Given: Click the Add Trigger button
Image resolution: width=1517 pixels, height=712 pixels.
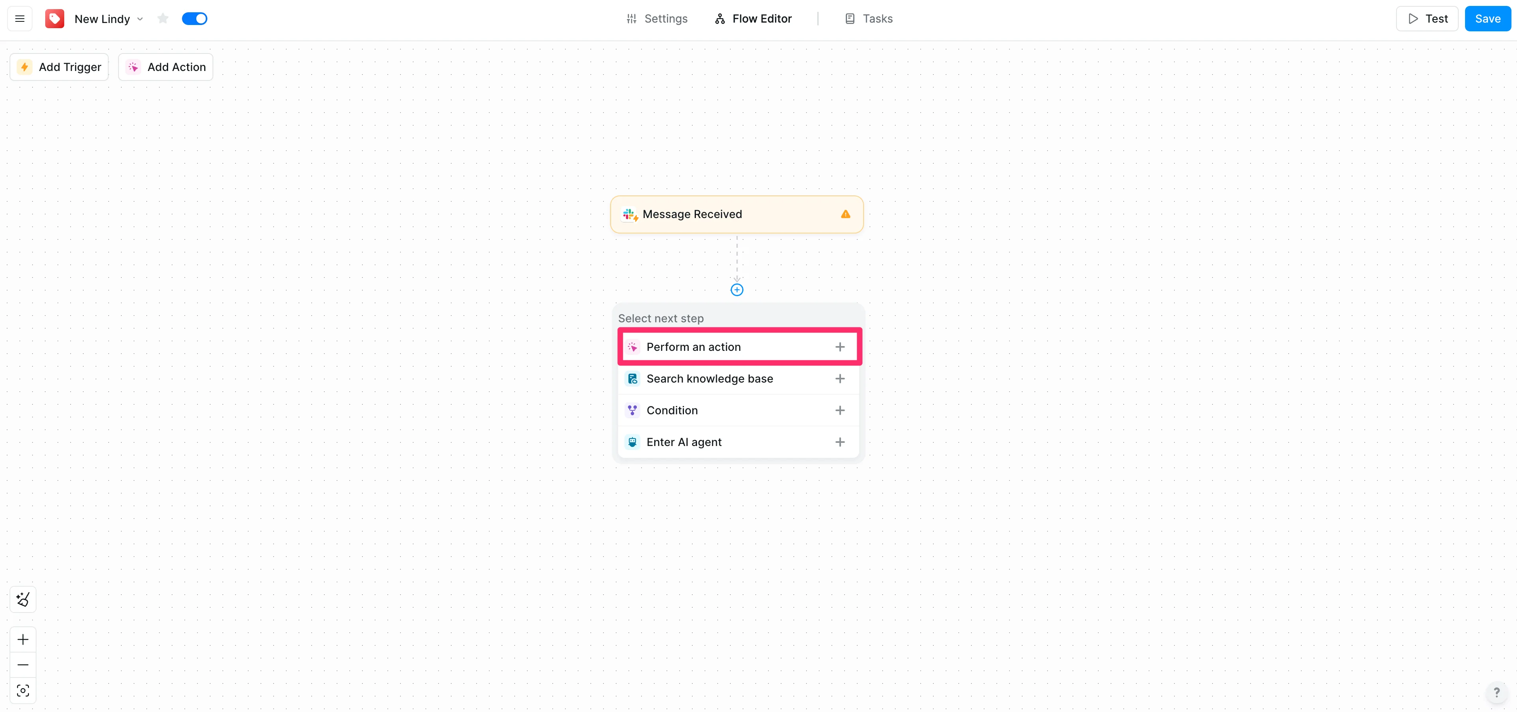Looking at the screenshot, I should point(59,67).
